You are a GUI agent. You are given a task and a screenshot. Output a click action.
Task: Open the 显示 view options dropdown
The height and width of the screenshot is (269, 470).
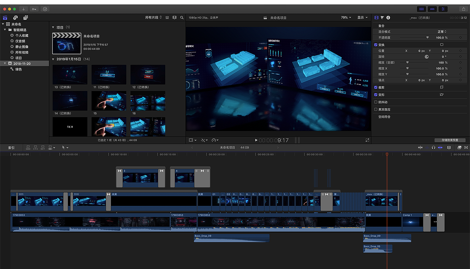tap(362, 18)
